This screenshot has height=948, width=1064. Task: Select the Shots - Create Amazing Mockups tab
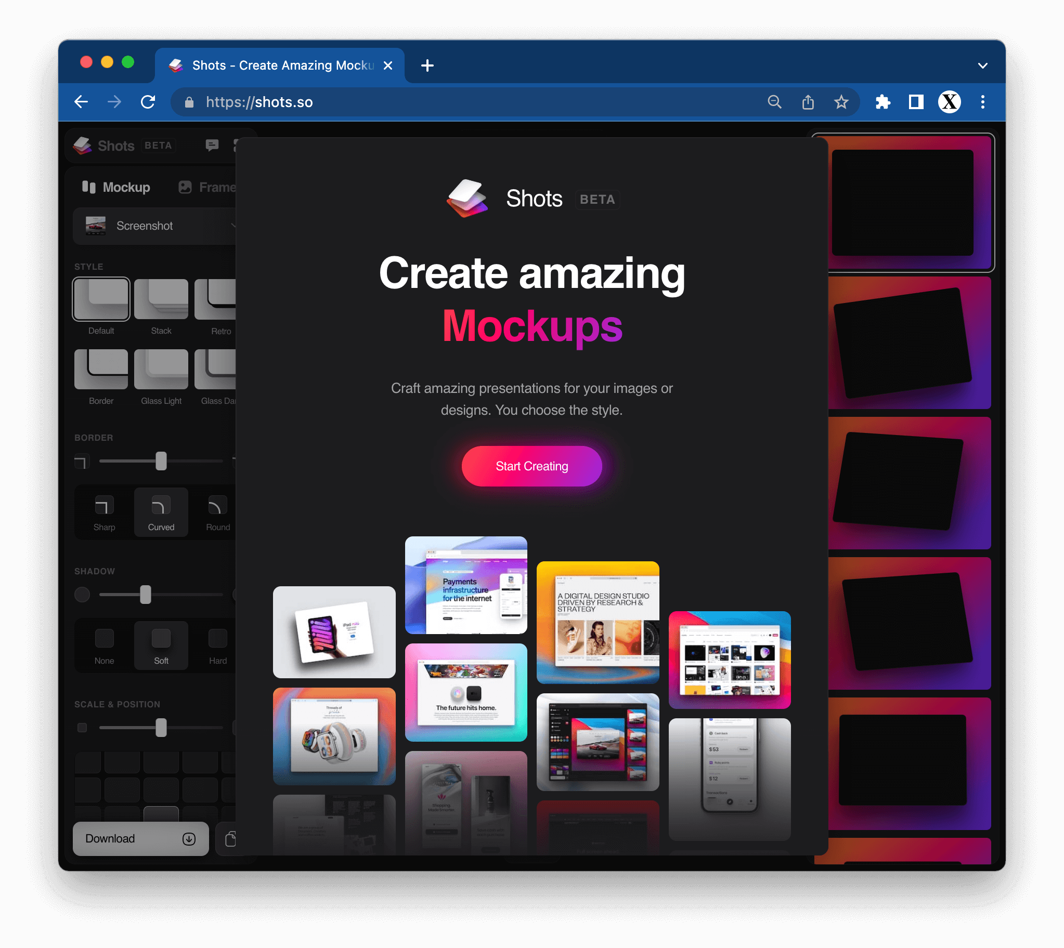coord(280,65)
